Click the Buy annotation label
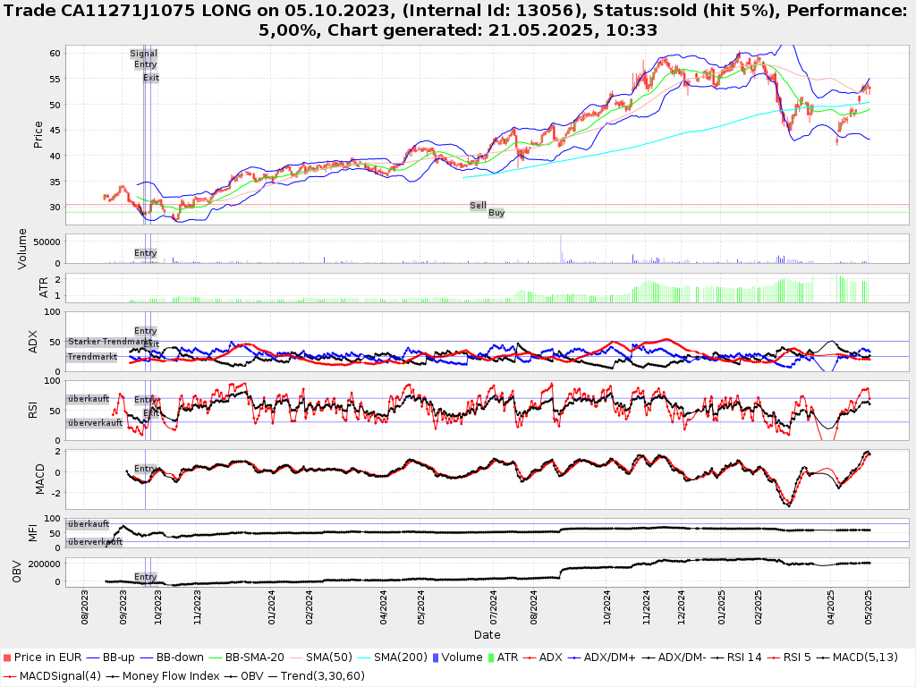This screenshot has height=687, width=916. [x=496, y=213]
